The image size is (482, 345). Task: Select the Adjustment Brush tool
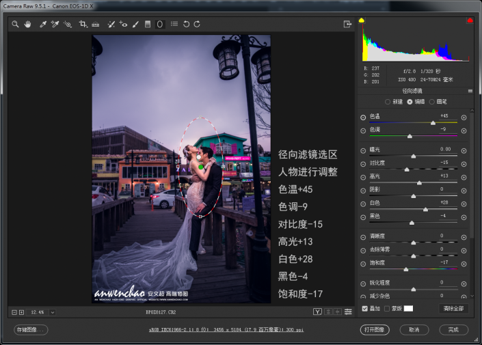135,24
